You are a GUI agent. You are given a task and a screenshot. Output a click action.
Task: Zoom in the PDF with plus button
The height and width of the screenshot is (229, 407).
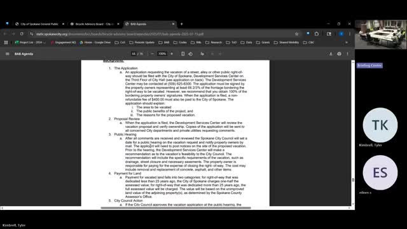172,53
